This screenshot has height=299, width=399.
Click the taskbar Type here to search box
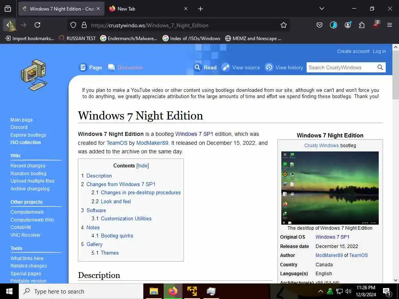81,291
